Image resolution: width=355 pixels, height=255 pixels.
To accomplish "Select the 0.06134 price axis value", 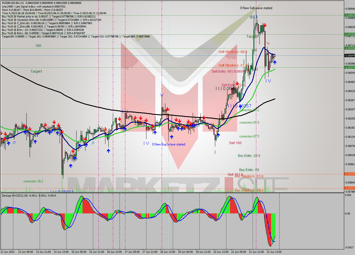I will click(x=350, y=137).
